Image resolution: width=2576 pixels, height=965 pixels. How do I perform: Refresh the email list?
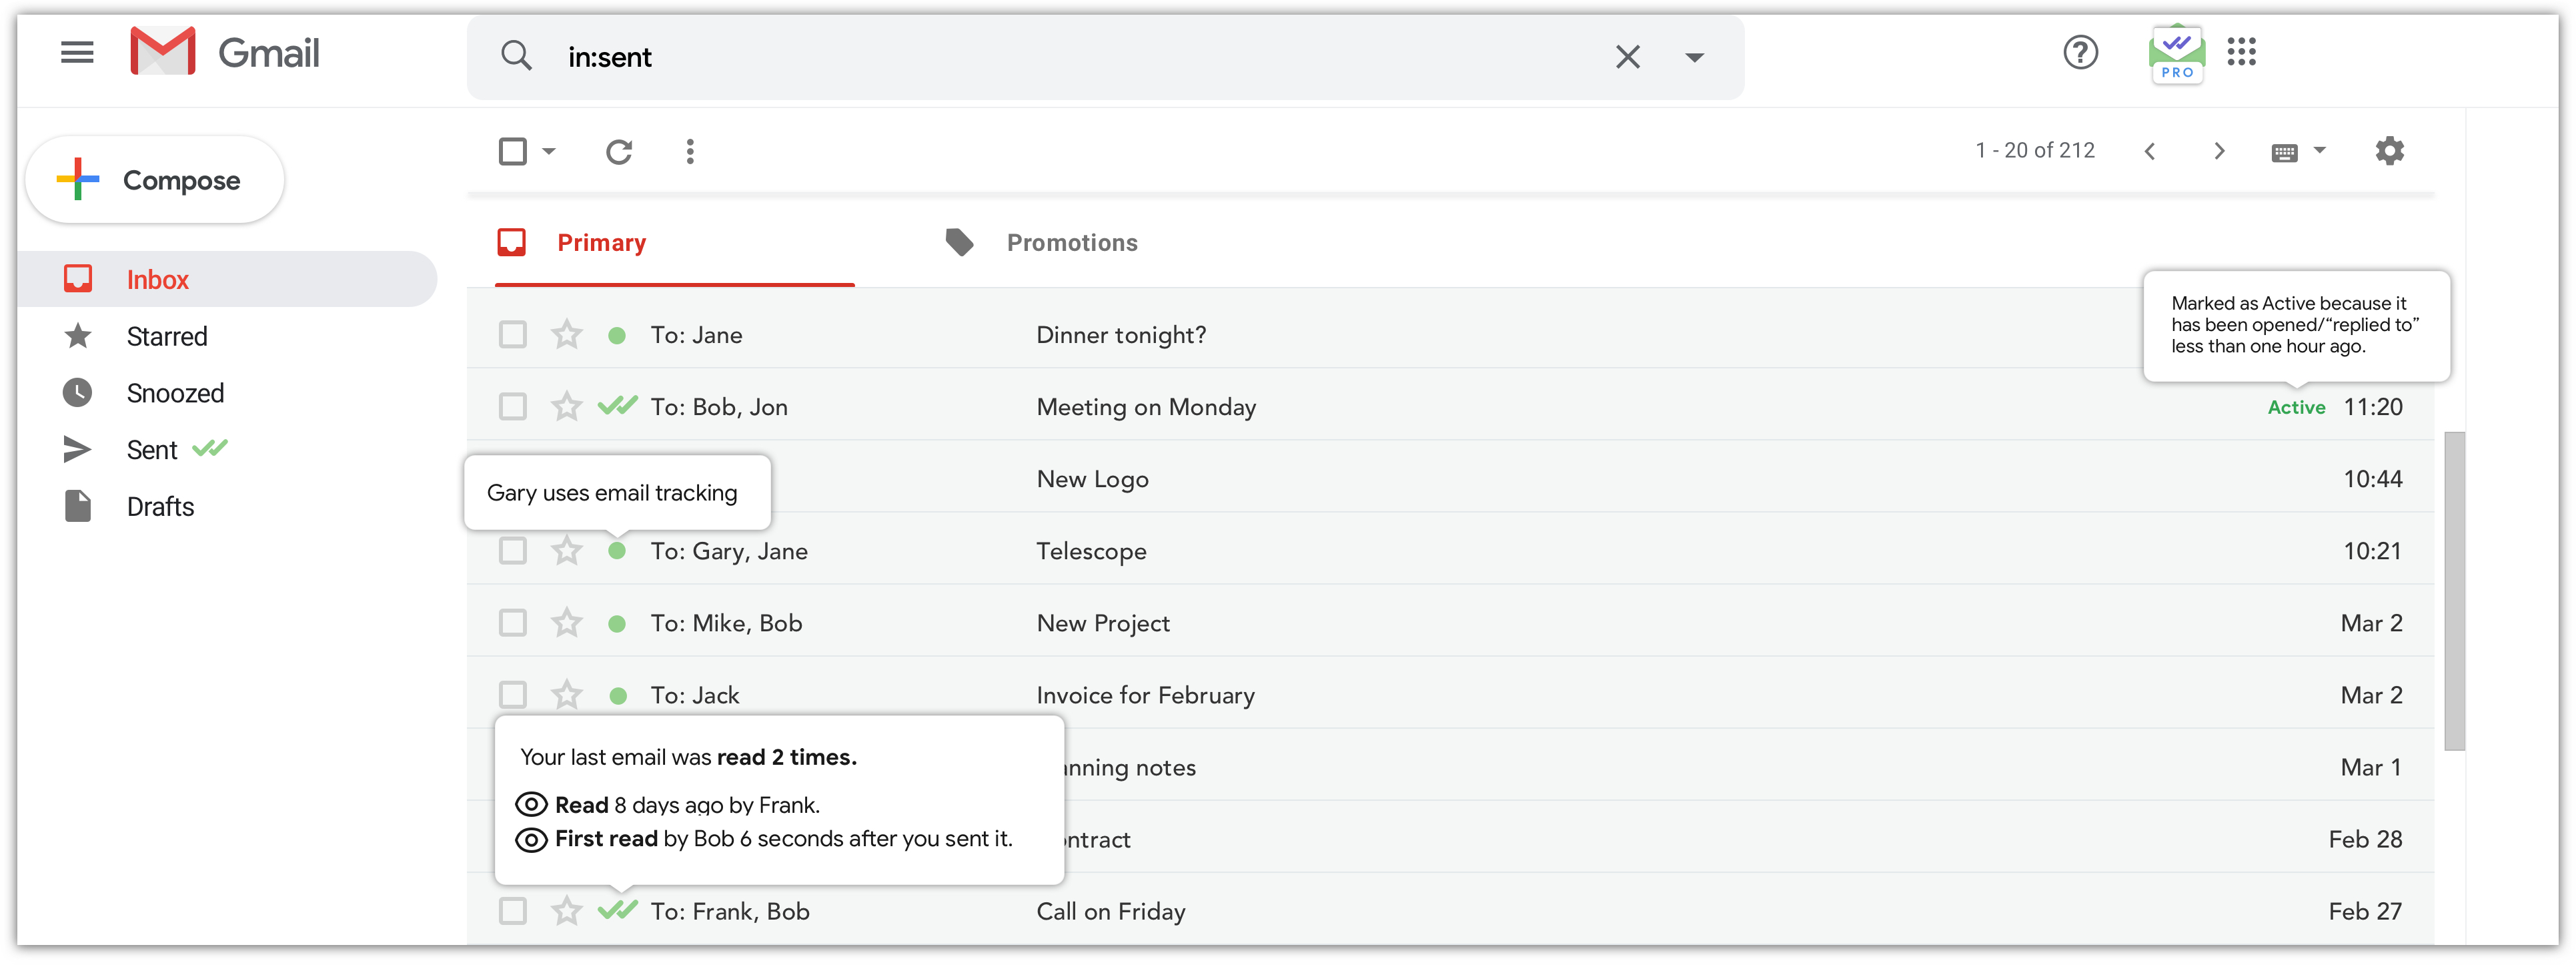(619, 152)
